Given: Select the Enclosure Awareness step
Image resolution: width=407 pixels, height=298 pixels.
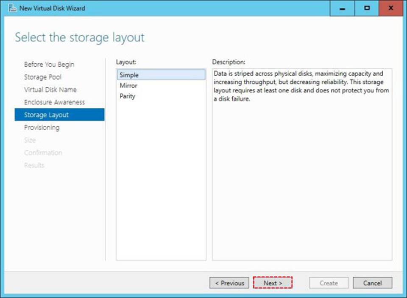Looking at the screenshot, I should click(x=54, y=102).
